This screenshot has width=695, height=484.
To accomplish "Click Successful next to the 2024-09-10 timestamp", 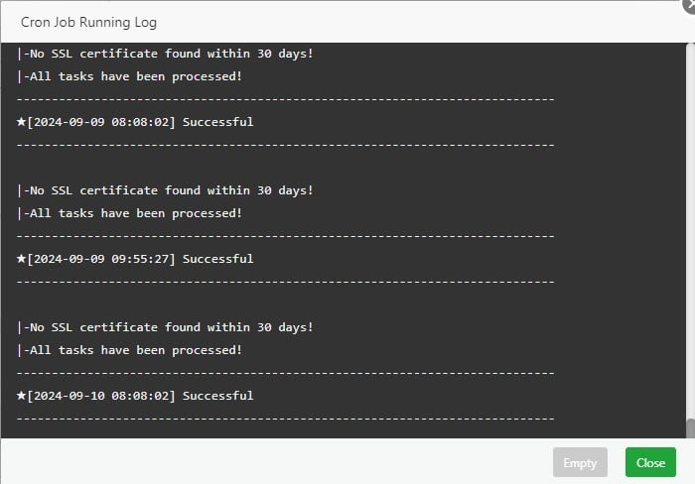I will click(x=218, y=396).
